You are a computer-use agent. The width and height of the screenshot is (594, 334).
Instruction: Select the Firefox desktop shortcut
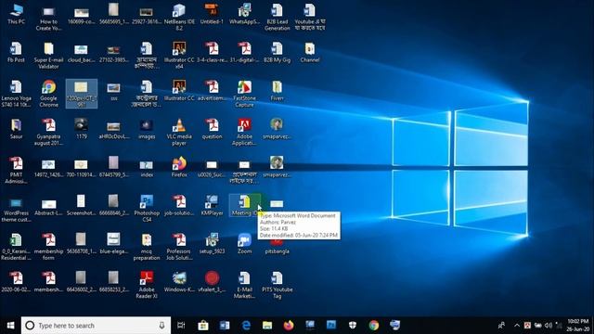(179, 167)
